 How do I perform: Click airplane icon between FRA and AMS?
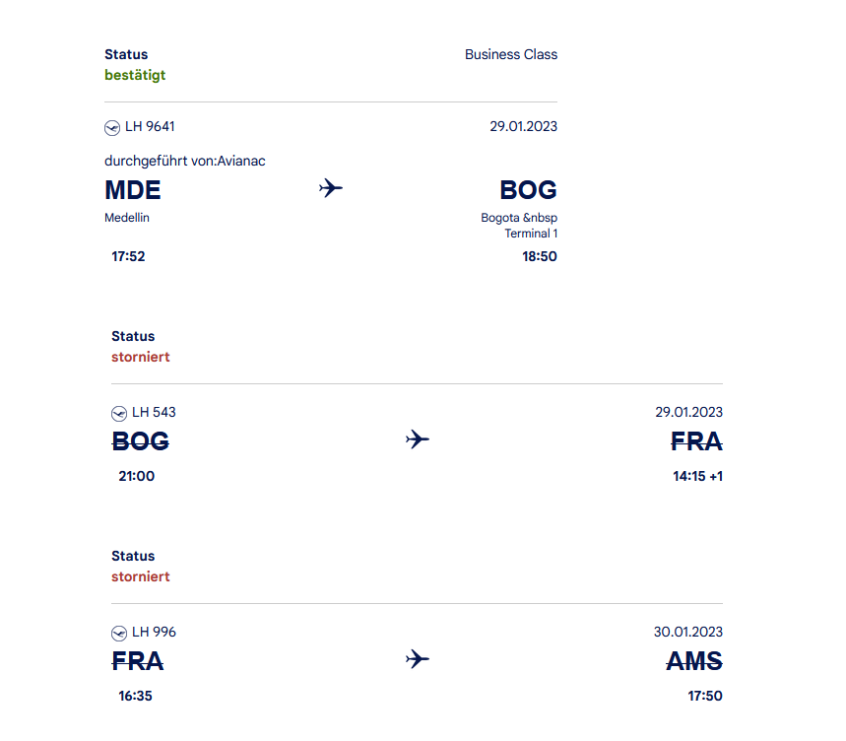[x=418, y=659]
